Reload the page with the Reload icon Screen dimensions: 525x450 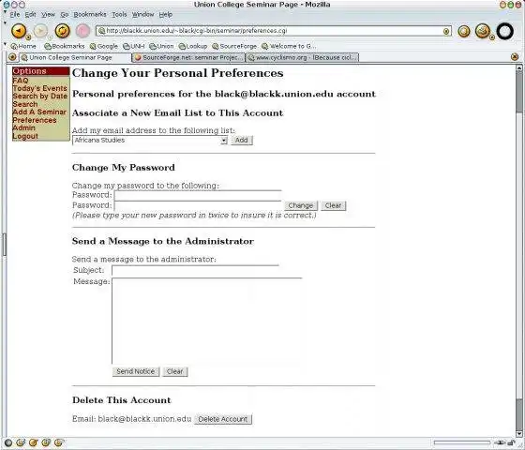(62, 31)
